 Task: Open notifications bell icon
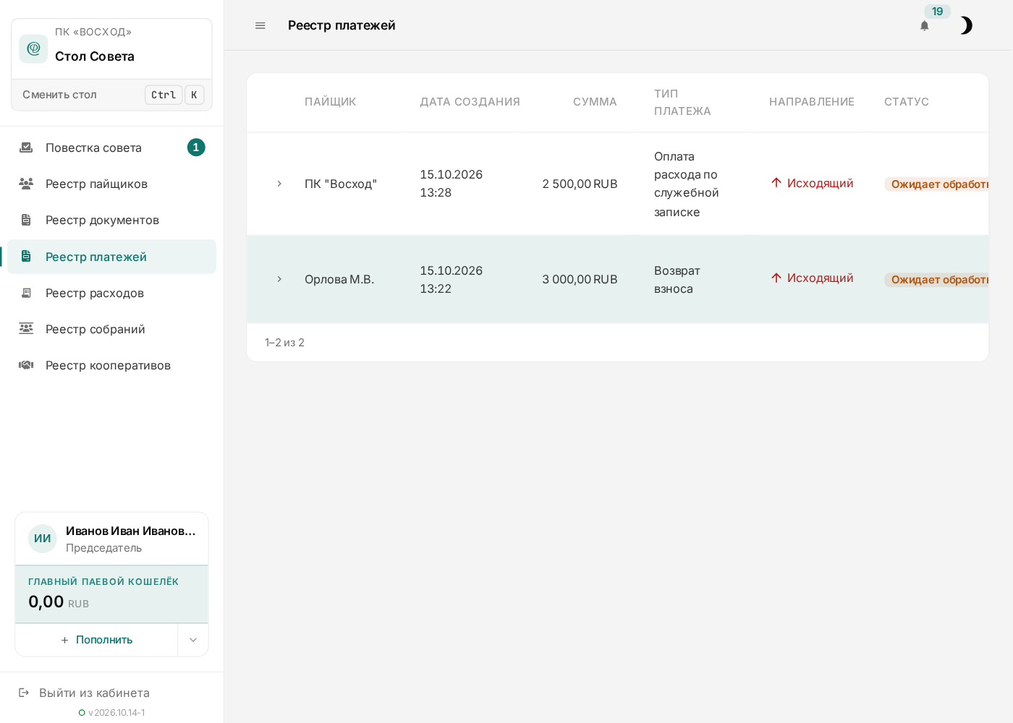pos(924,25)
